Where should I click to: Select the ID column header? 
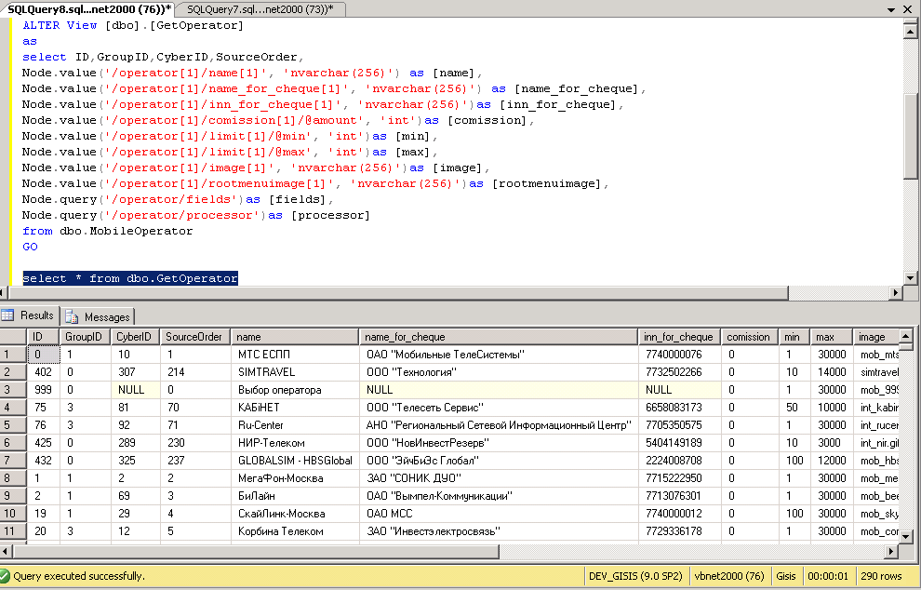click(x=43, y=337)
